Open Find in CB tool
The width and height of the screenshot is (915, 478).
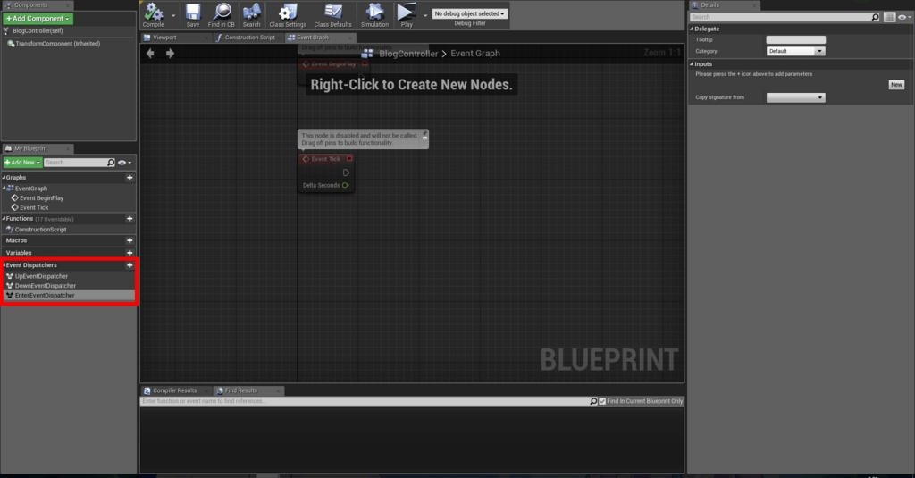click(x=222, y=15)
